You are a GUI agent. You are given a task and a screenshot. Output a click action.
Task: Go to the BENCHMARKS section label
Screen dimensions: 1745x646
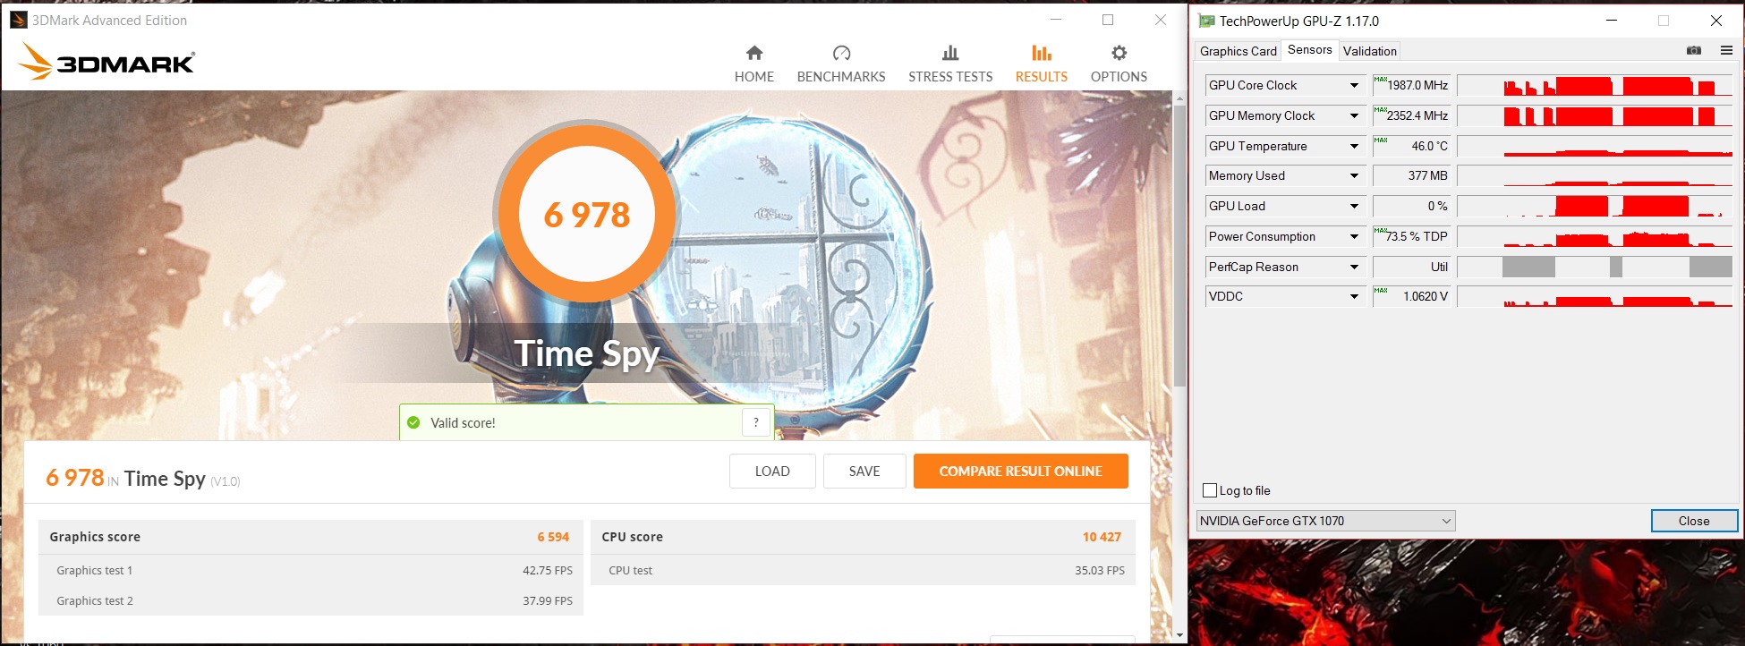pyautogui.click(x=841, y=77)
